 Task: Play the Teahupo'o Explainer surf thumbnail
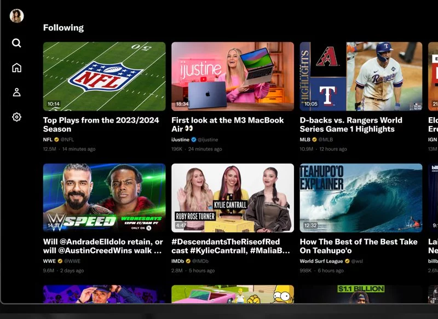360,198
